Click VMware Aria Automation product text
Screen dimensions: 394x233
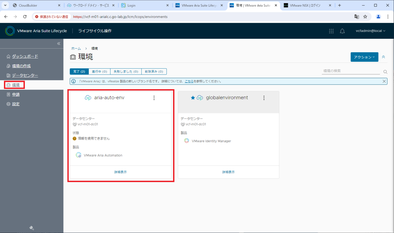coord(103,155)
